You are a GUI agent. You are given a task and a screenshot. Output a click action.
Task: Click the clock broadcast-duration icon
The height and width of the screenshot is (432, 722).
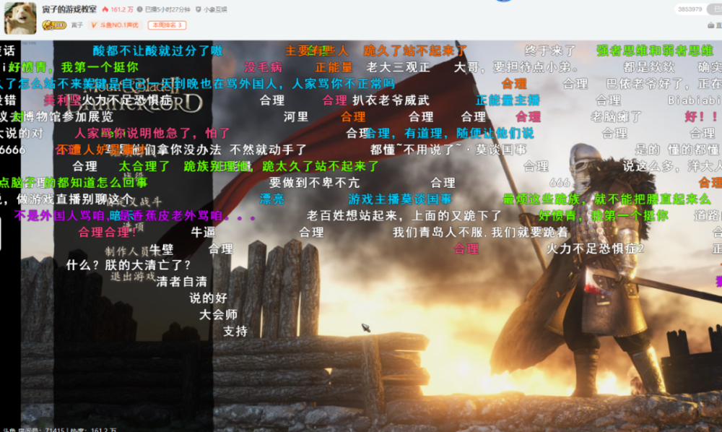(139, 9)
